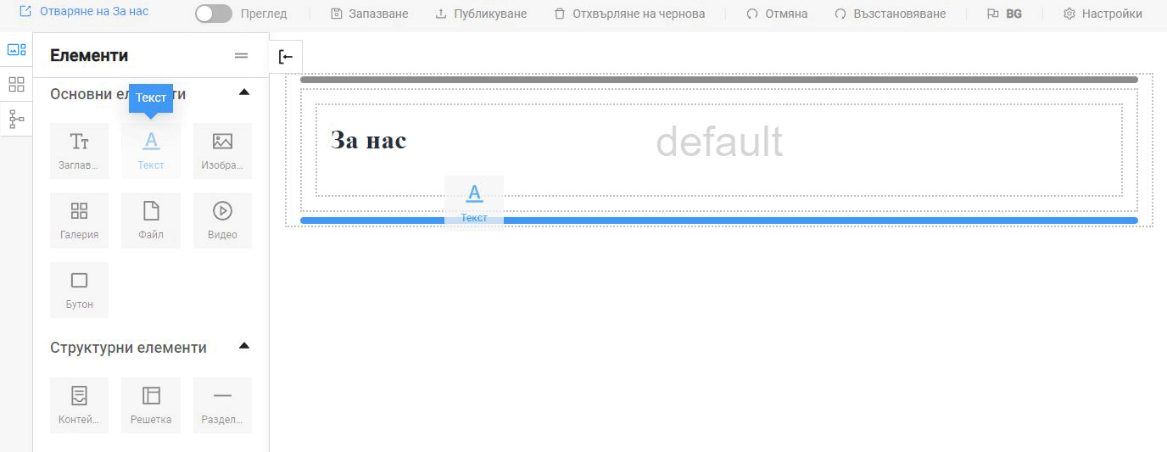
Task: Toggle the Преглед preview switch
Action: [213, 14]
